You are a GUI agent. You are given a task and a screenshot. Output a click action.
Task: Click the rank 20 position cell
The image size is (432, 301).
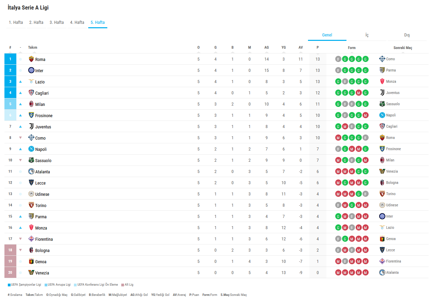[x=10, y=272]
